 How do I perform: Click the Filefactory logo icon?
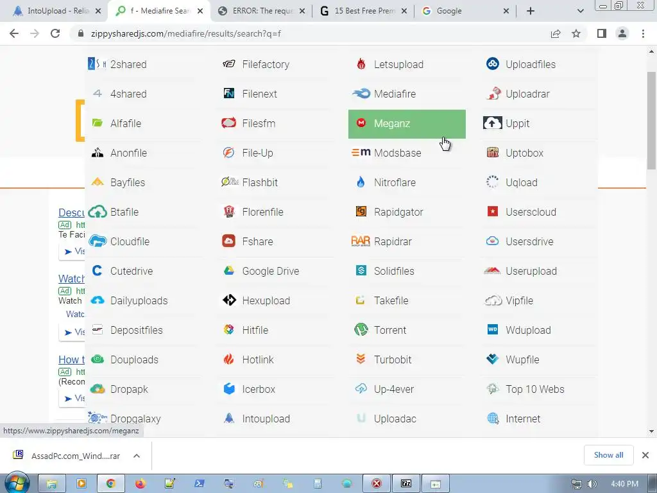pos(229,64)
